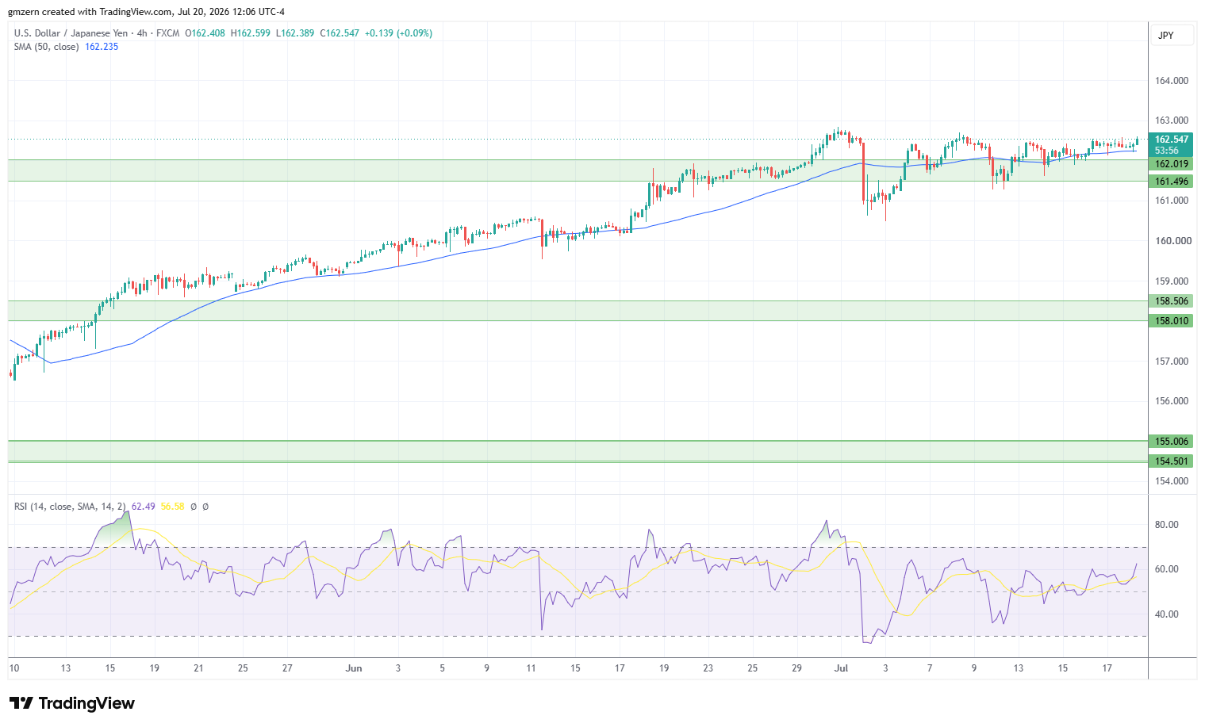Image resolution: width=1205 pixels, height=727 pixels.
Task: Click the FXCM source label
Action: click(167, 33)
